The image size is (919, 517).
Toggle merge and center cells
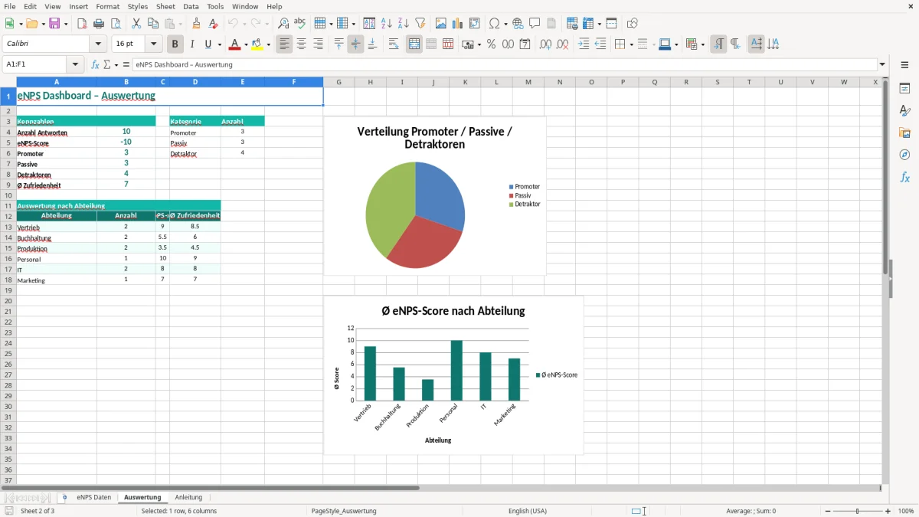click(x=414, y=44)
